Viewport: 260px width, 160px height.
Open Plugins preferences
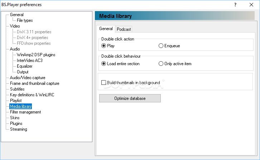coord(16,123)
